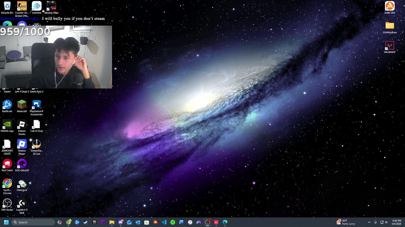Image resolution: width=405 pixels, height=227 pixels.
Task: Launch Epic Games from the taskbar
Action: click(94, 222)
